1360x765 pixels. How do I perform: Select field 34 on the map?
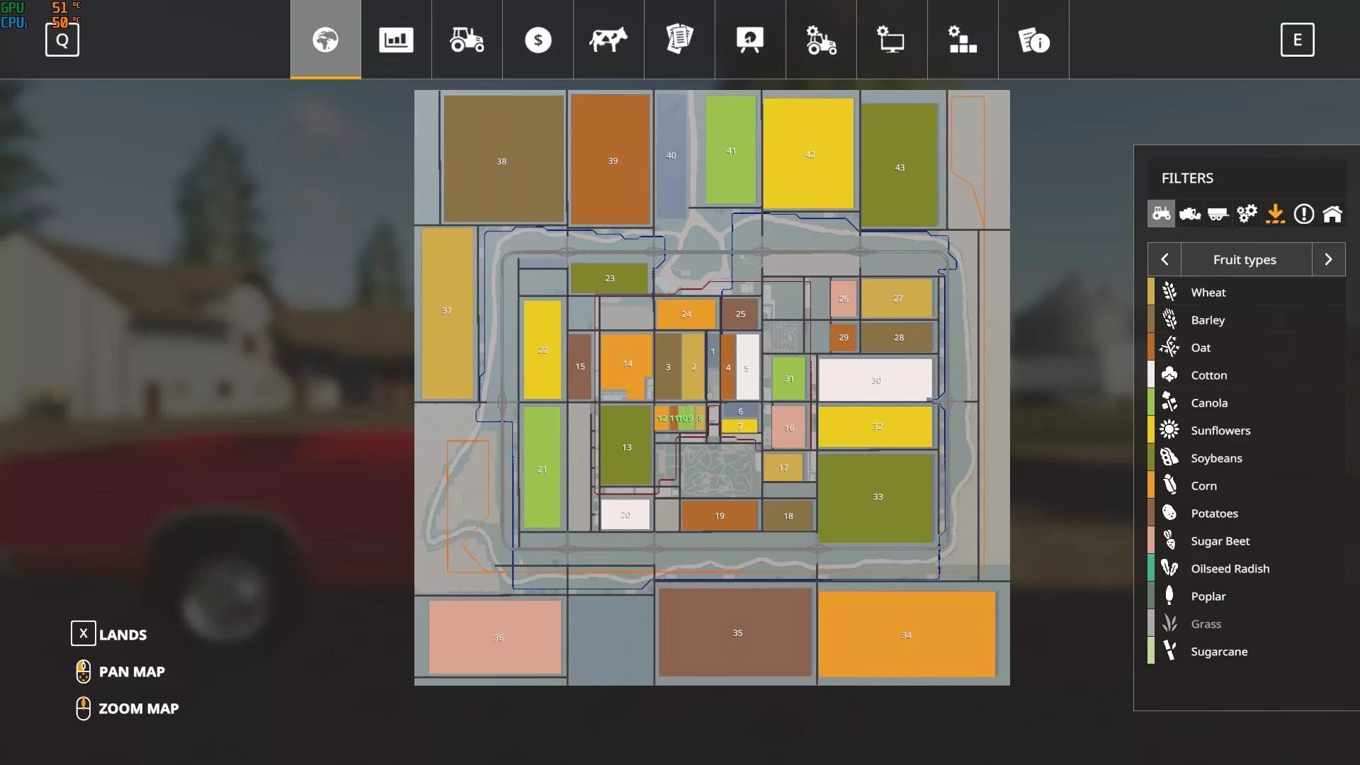[x=907, y=635]
